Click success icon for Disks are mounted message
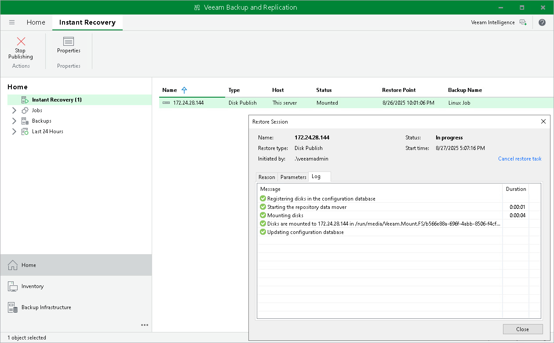The height and width of the screenshot is (343, 554). (263, 224)
